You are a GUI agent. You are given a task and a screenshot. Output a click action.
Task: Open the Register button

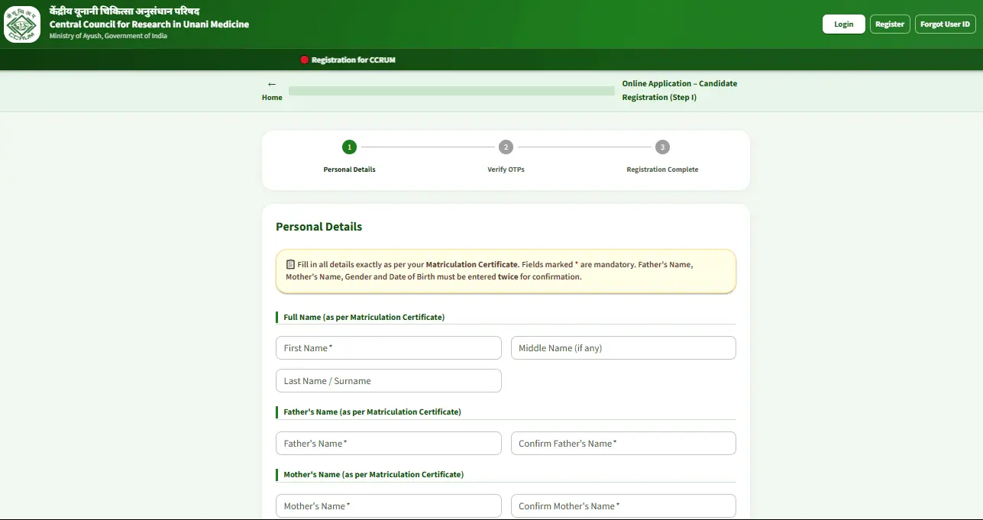(890, 24)
